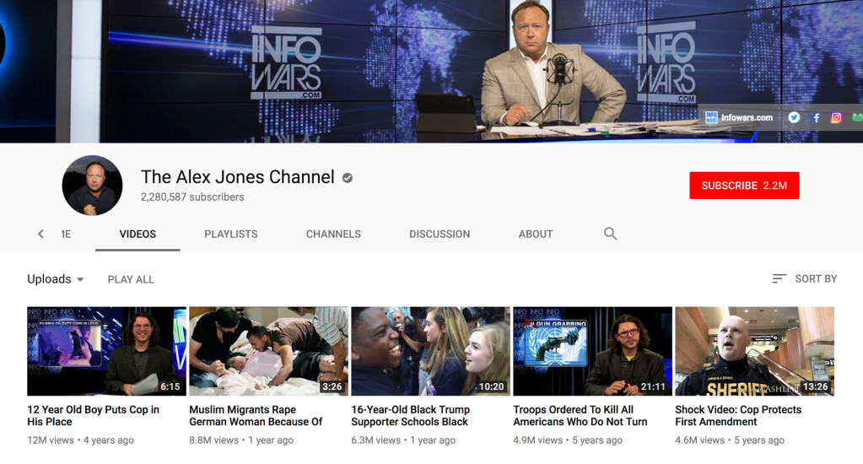Open the Instagram link icon in banner
The height and width of the screenshot is (464, 863).
[x=836, y=117]
